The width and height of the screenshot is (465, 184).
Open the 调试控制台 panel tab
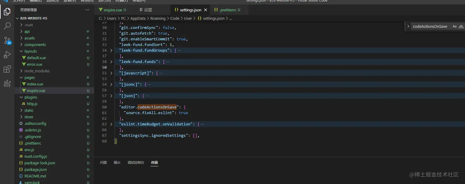click(x=136, y=162)
